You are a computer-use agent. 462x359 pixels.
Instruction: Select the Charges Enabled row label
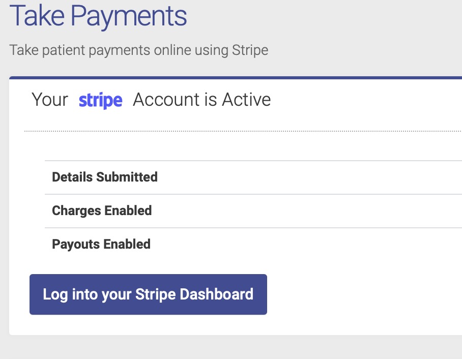102,211
